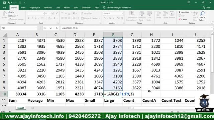Open Insert Function fx icon
Viewport: 214px width, 120px height.
(57, 28)
